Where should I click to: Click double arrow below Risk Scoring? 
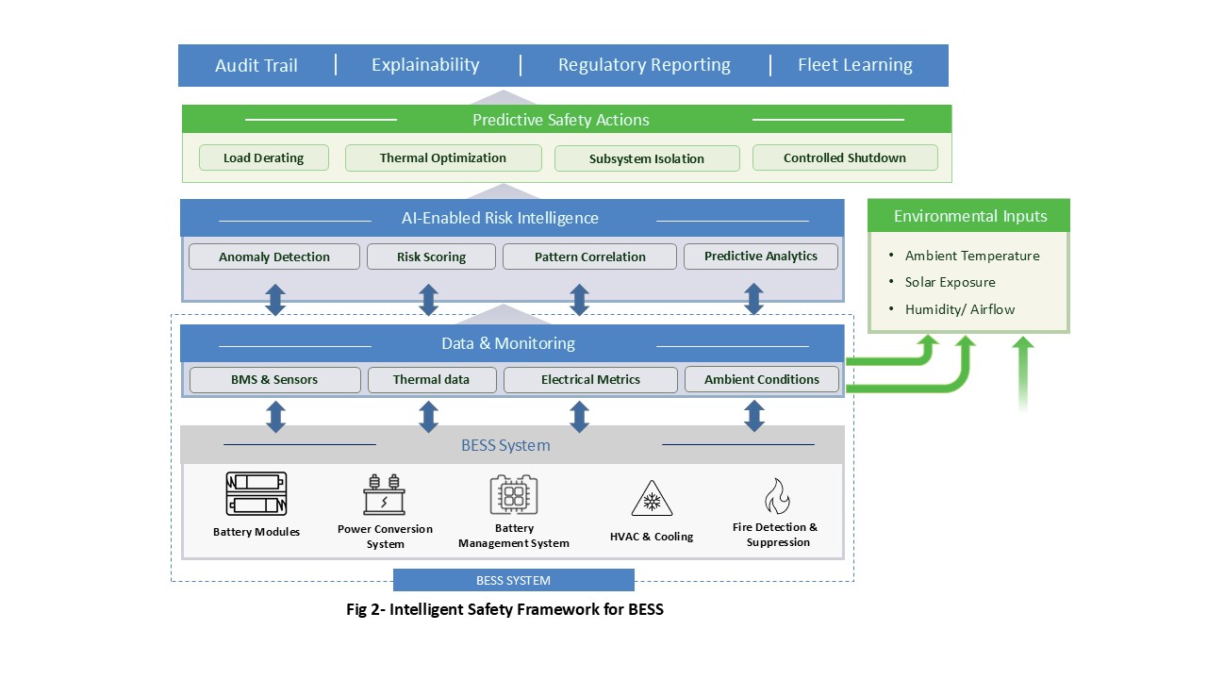point(428,299)
